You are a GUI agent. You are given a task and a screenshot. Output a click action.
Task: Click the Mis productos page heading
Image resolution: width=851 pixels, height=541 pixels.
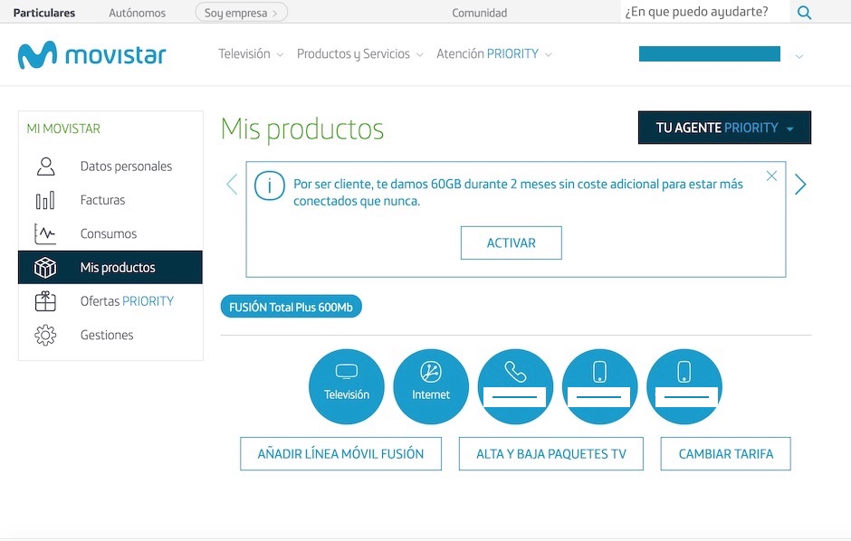(302, 129)
